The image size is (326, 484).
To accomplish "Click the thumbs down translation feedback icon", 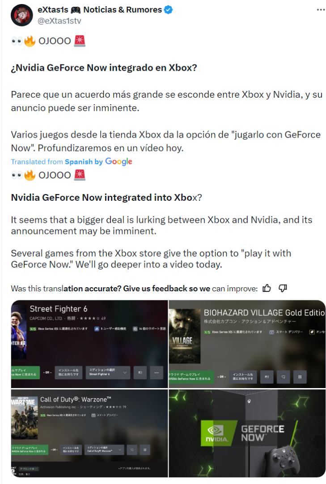I will click(283, 288).
